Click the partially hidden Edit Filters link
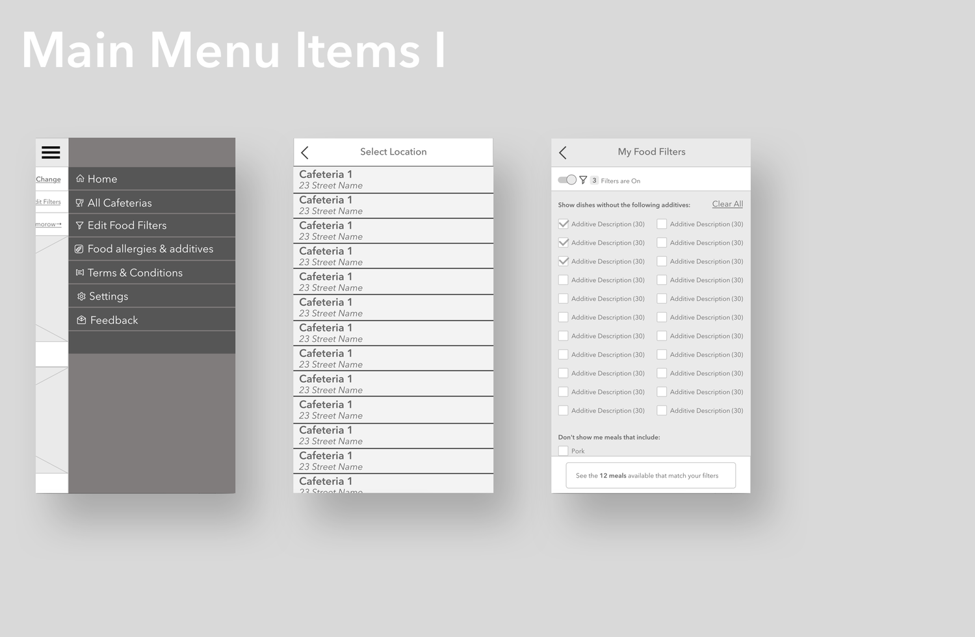The width and height of the screenshot is (975, 637). 48,202
